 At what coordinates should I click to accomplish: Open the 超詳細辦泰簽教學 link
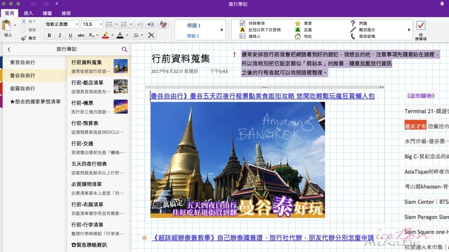click(x=263, y=238)
